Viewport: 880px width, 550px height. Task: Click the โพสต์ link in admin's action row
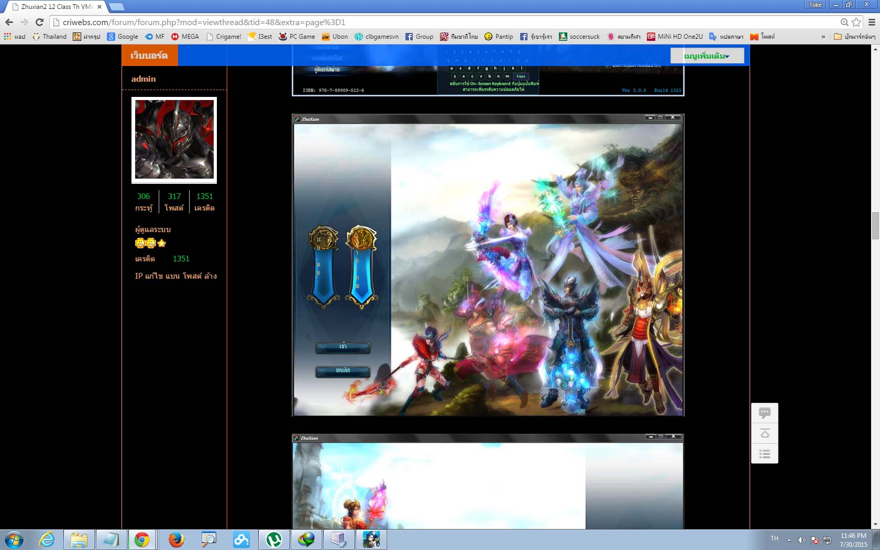point(192,276)
